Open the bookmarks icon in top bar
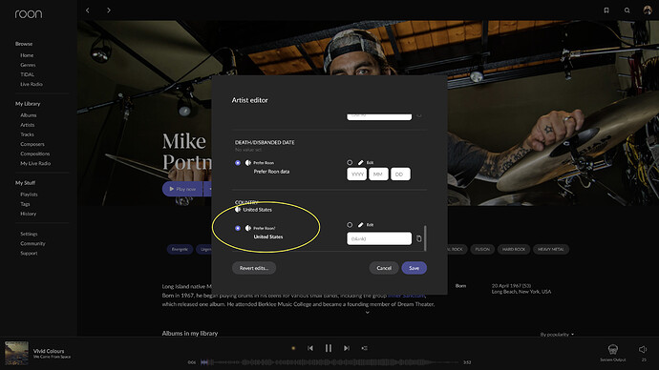Screen dimensions: 659x370 (x=606, y=10)
